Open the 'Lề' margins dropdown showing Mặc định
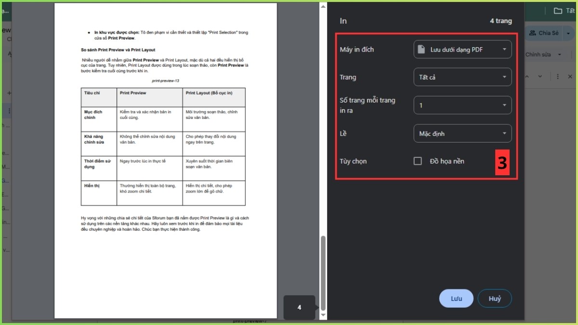Image resolution: width=578 pixels, height=325 pixels. click(x=462, y=133)
